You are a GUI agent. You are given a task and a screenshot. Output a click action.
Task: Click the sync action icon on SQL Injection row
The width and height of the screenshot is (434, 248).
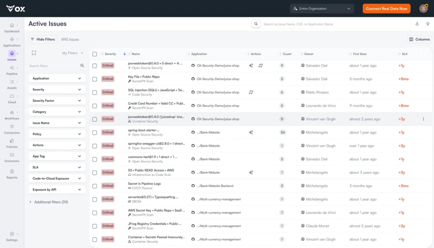[x=251, y=92]
